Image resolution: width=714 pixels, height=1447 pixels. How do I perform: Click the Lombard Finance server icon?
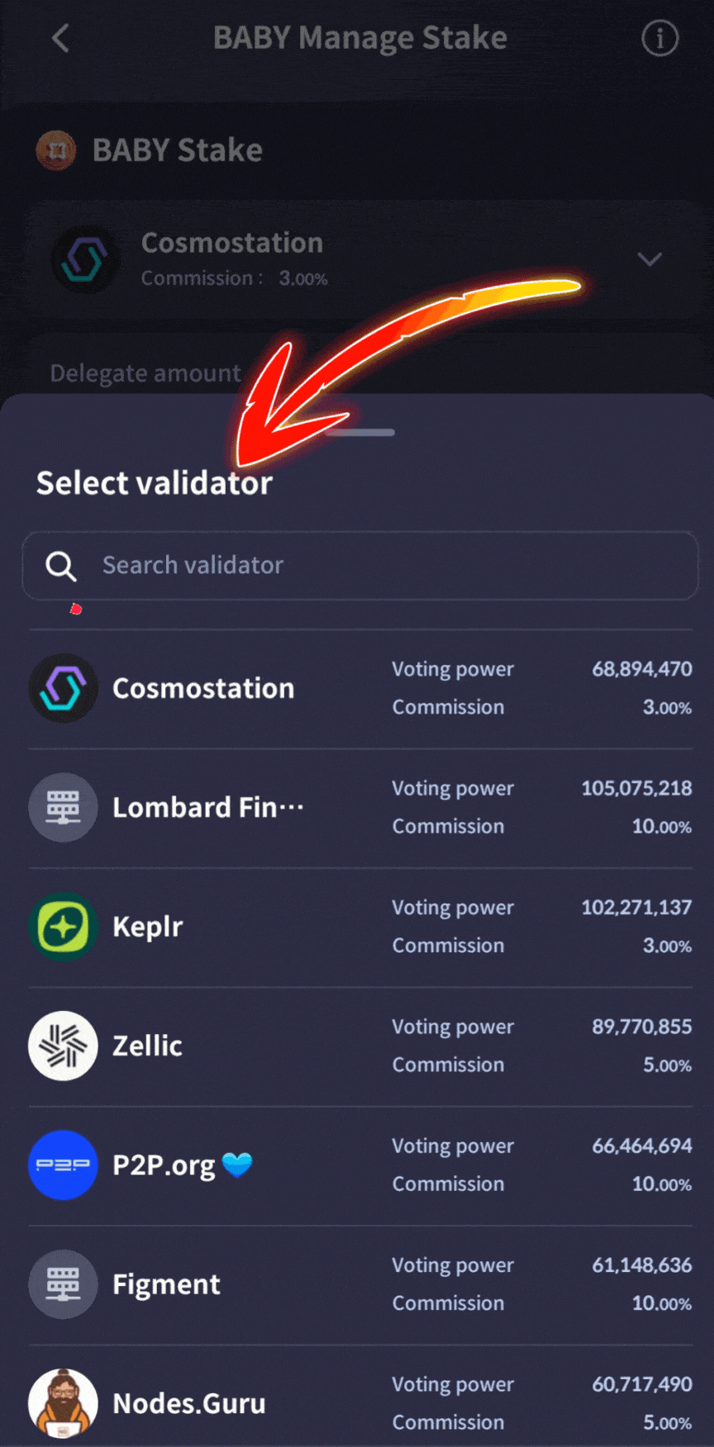(x=63, y=808)
